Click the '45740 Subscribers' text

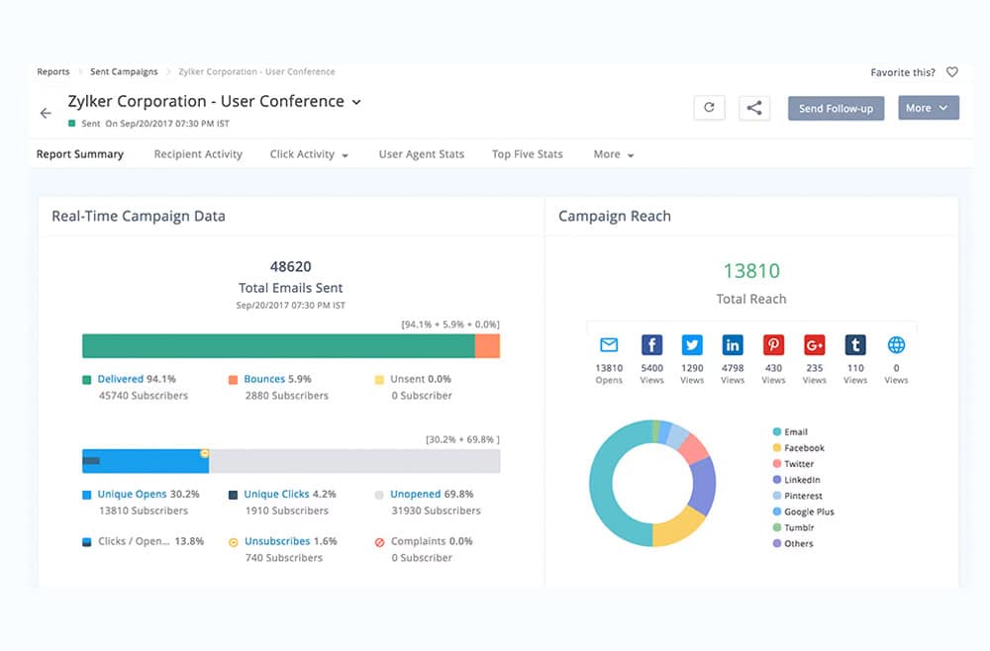click(x=144, y=396)
